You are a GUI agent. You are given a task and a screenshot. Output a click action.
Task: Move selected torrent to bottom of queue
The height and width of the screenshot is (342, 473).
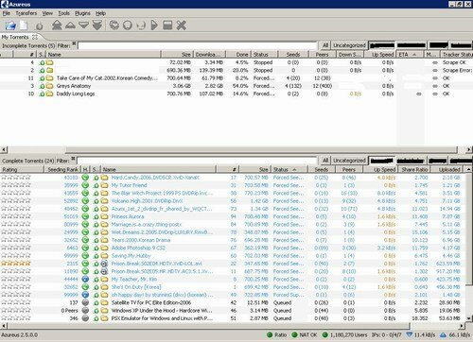click(x=97, y=26)
